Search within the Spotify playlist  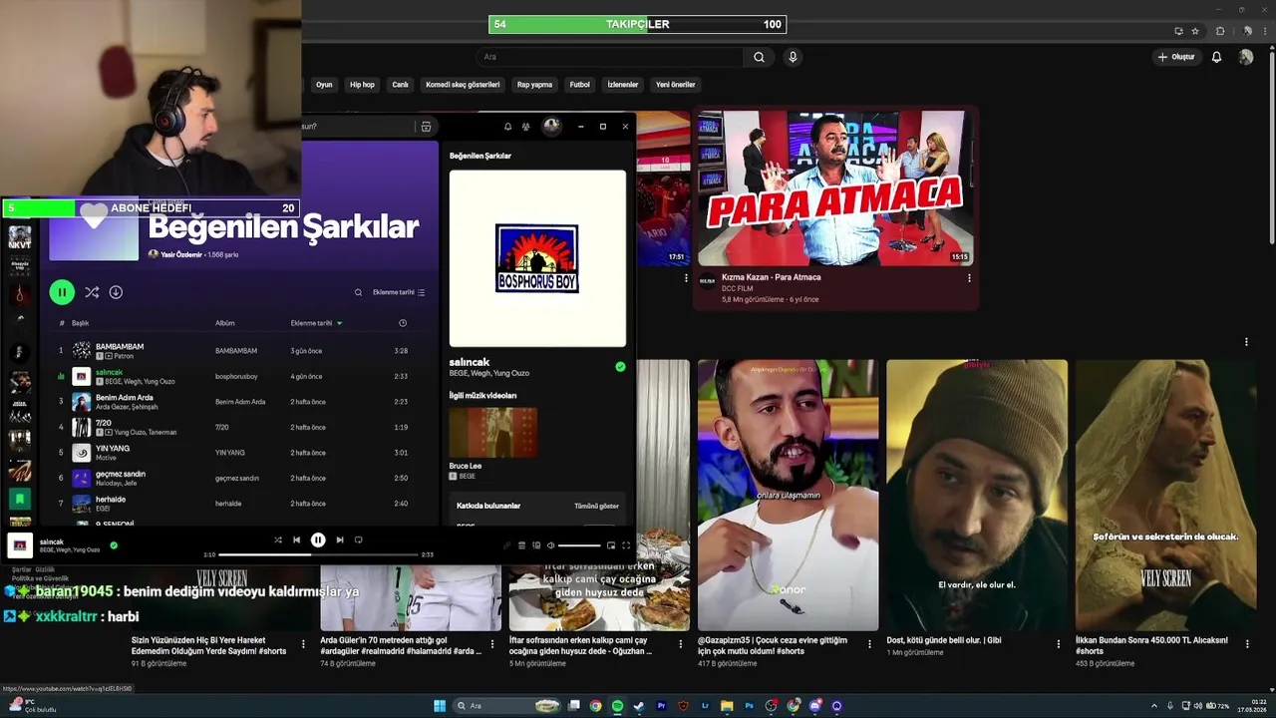coord(358,292)
